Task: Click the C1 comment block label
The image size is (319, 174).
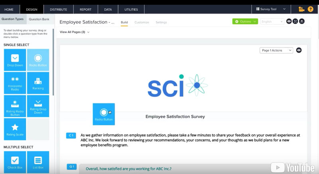Action: [x=71, y=135]
